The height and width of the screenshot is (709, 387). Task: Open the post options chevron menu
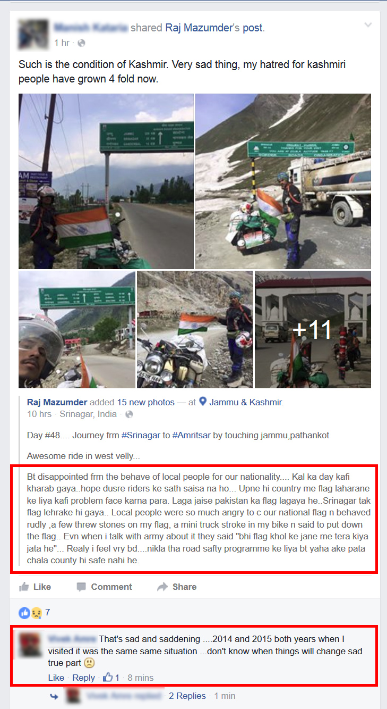click(x=368, y=26)
